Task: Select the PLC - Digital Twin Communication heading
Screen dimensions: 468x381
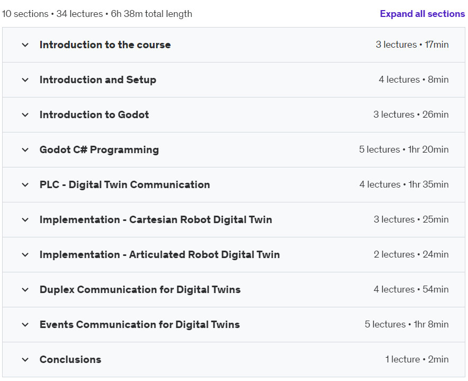Action: [124, 185]
